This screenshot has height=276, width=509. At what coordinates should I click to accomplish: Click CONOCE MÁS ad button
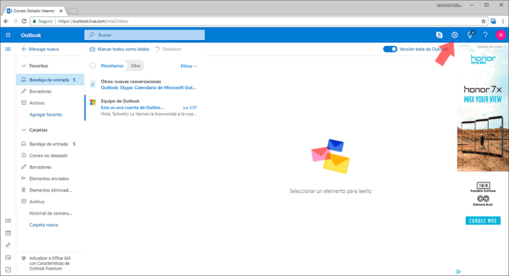(483, 221)
